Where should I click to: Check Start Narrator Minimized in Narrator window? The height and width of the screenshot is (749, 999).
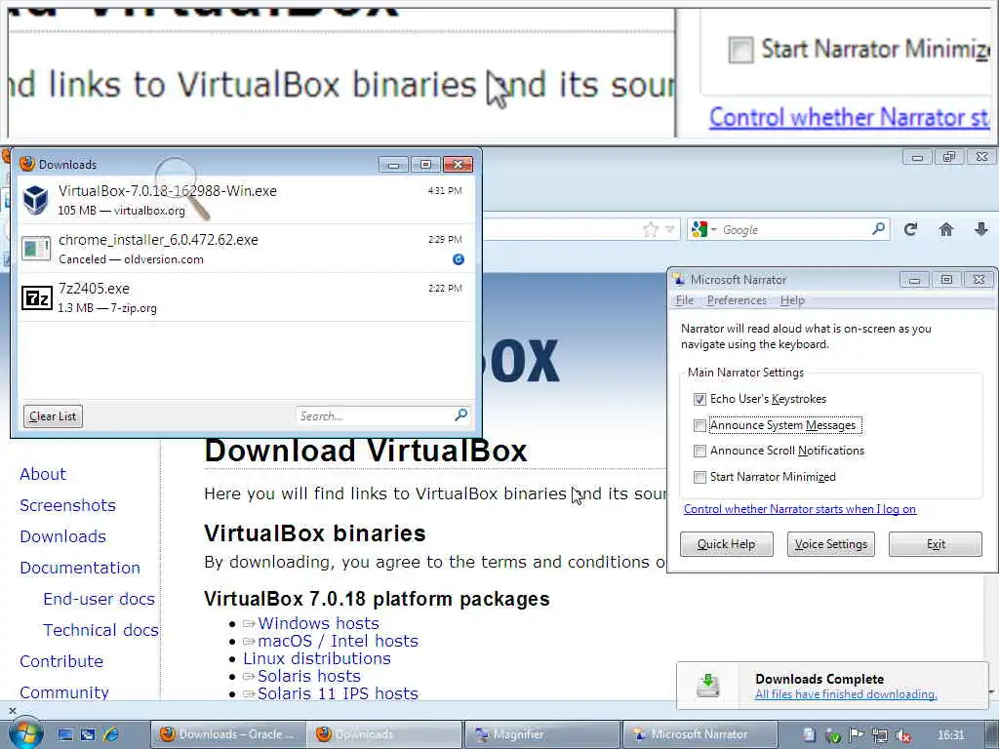coord(699,477)
